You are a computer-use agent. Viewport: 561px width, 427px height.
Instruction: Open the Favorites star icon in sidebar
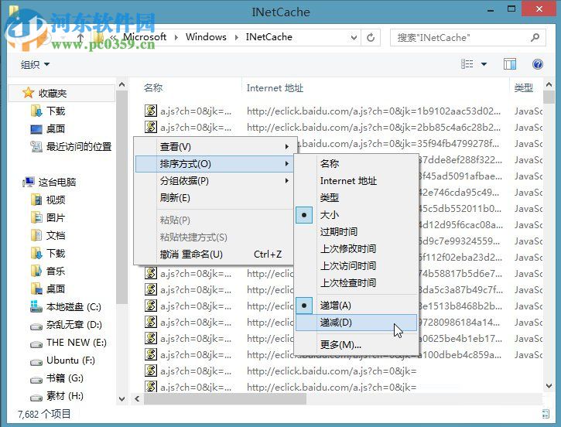coord(28,93)
